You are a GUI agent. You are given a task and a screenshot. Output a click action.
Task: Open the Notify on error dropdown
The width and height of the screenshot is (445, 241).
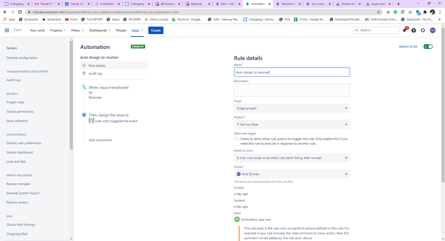pos(292,158)
